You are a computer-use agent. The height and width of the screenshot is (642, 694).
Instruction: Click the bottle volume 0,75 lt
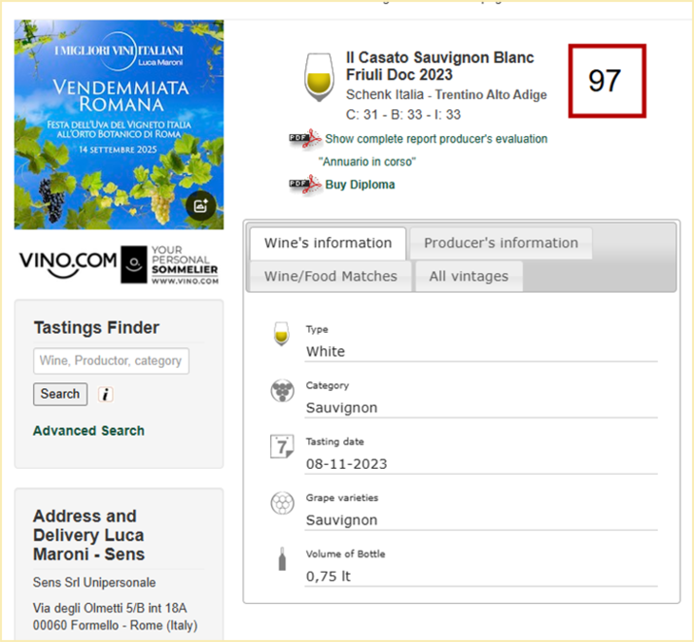click(x=328, y=576)
